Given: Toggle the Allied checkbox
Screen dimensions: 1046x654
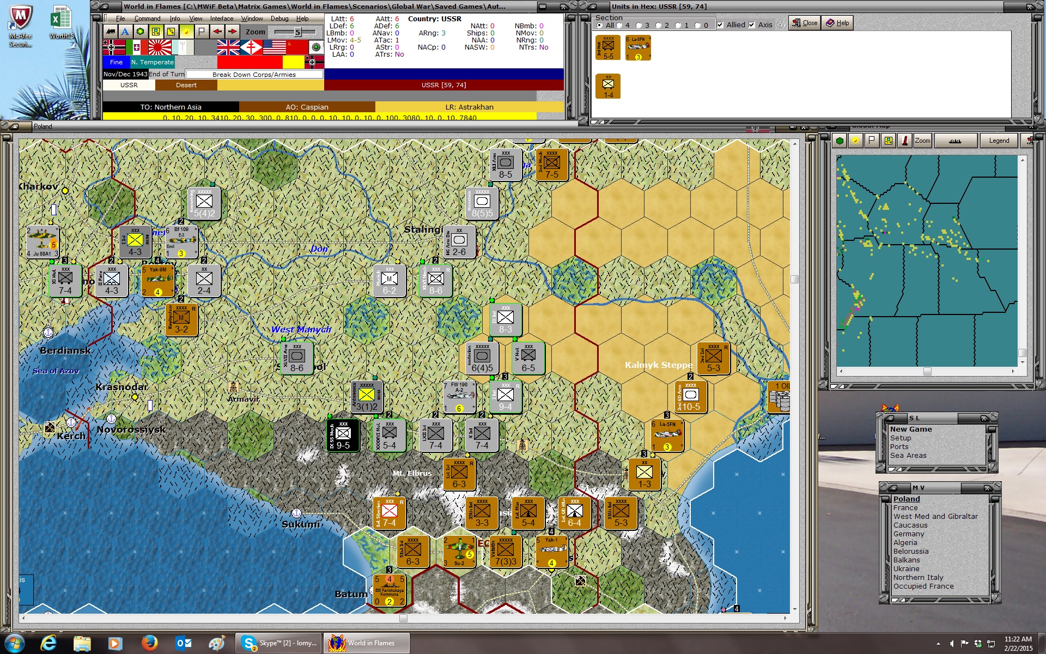Looking at the screenshot, I should pyautogui.click(x=720, y=25).
